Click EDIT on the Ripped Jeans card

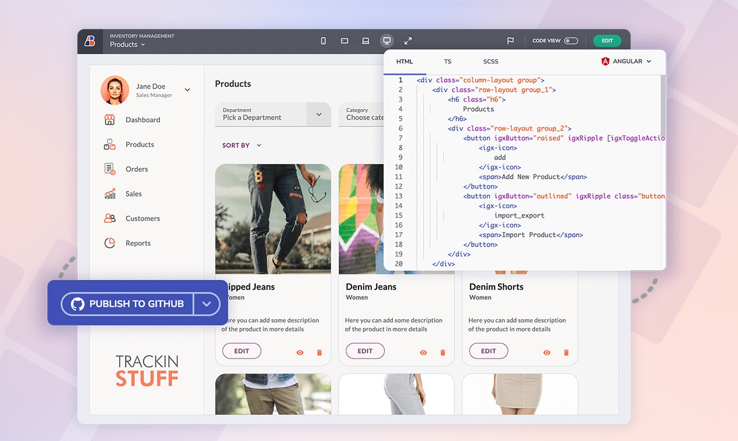click(242, 351)
